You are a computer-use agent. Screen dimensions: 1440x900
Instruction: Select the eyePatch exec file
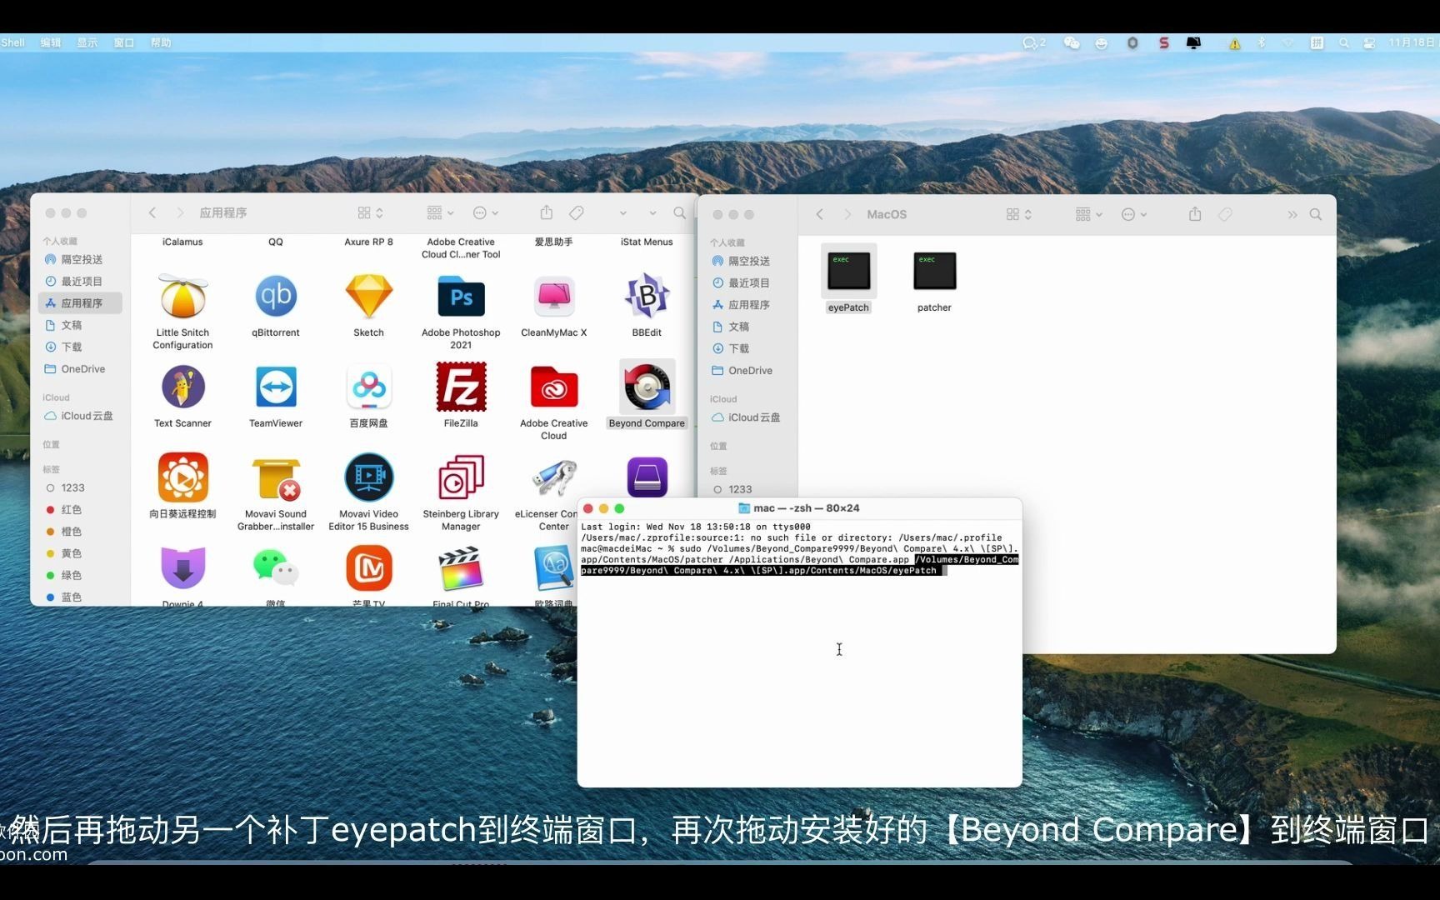pos(848,272)
